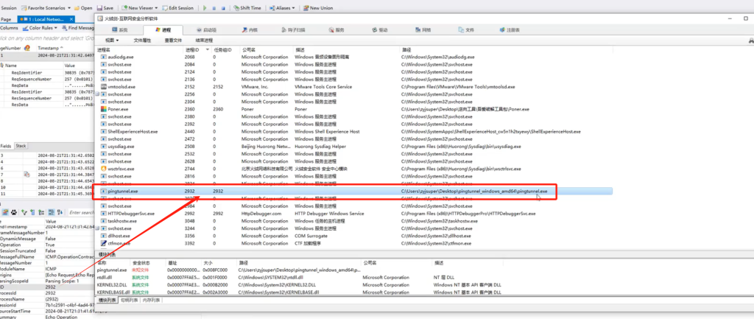Click the audiodg.exe process icon
The image size is (754, 319).
(x=103, y=57)
